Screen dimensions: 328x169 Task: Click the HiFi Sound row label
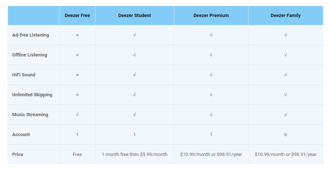[x=24, y=75]
